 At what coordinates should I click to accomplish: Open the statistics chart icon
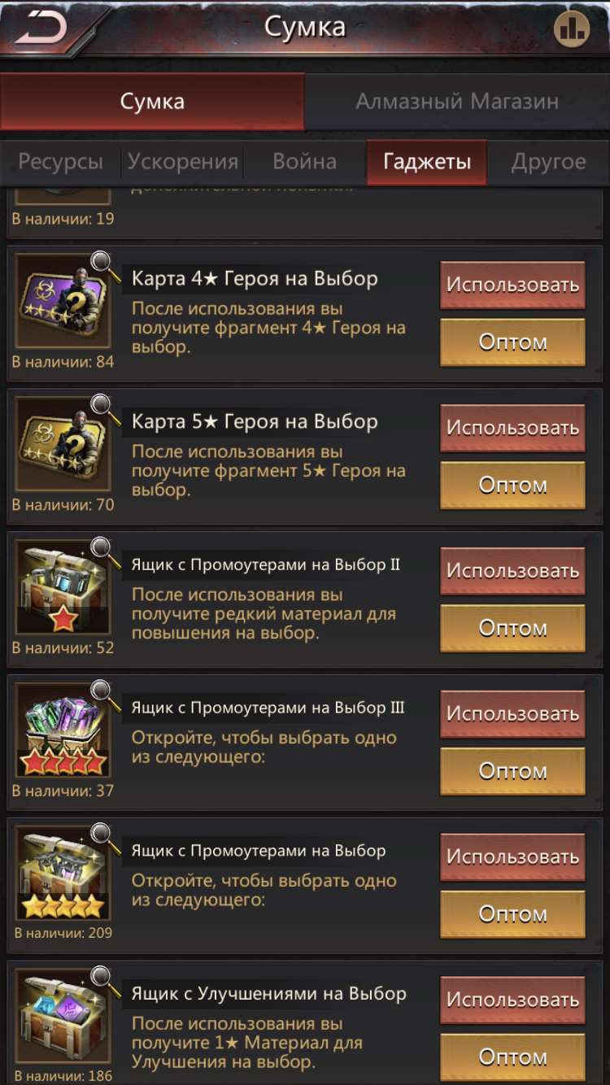571,30
